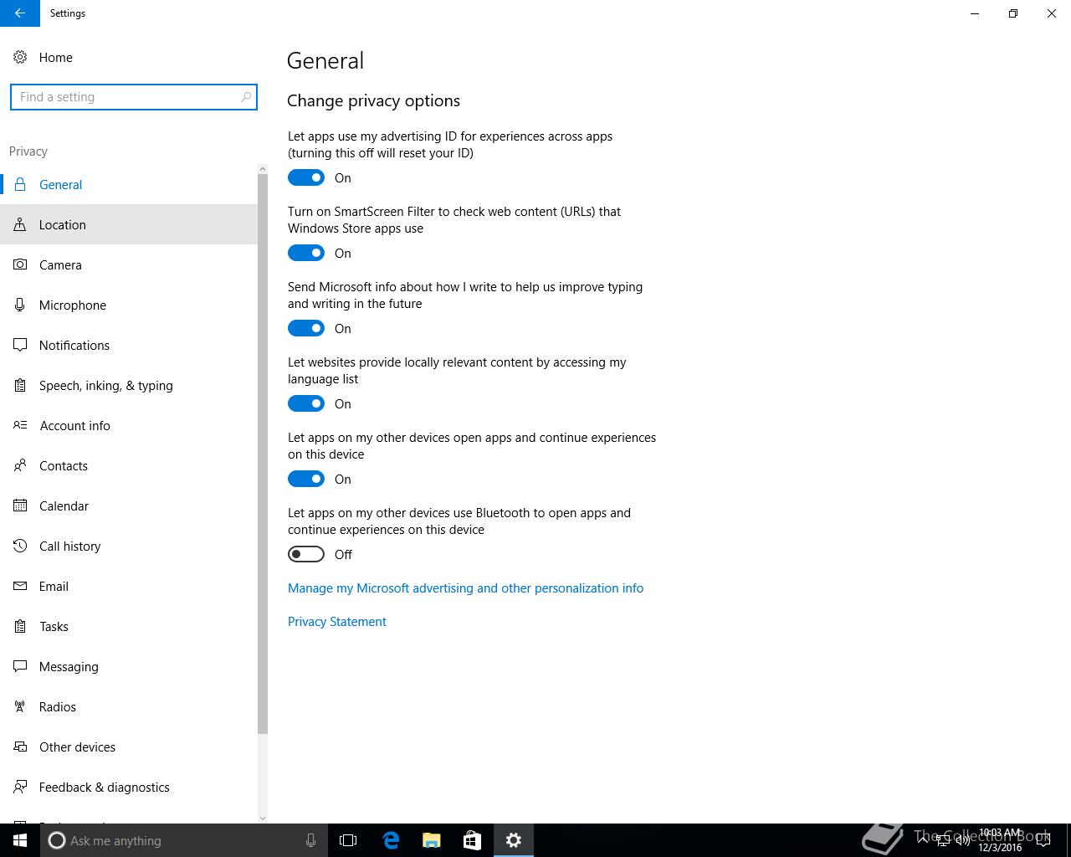Go to Call history settings
Image resolution: width=1071 pixels, height=857 pixels.
pyautogui.click(x=129, y=546)
